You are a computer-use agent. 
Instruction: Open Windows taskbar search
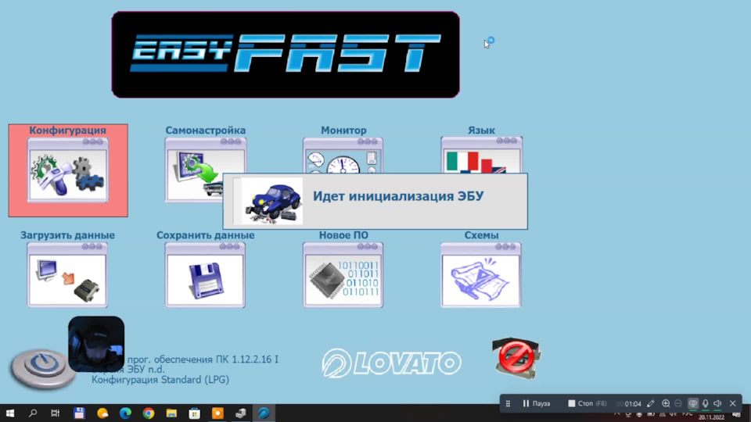coord(33,413)
